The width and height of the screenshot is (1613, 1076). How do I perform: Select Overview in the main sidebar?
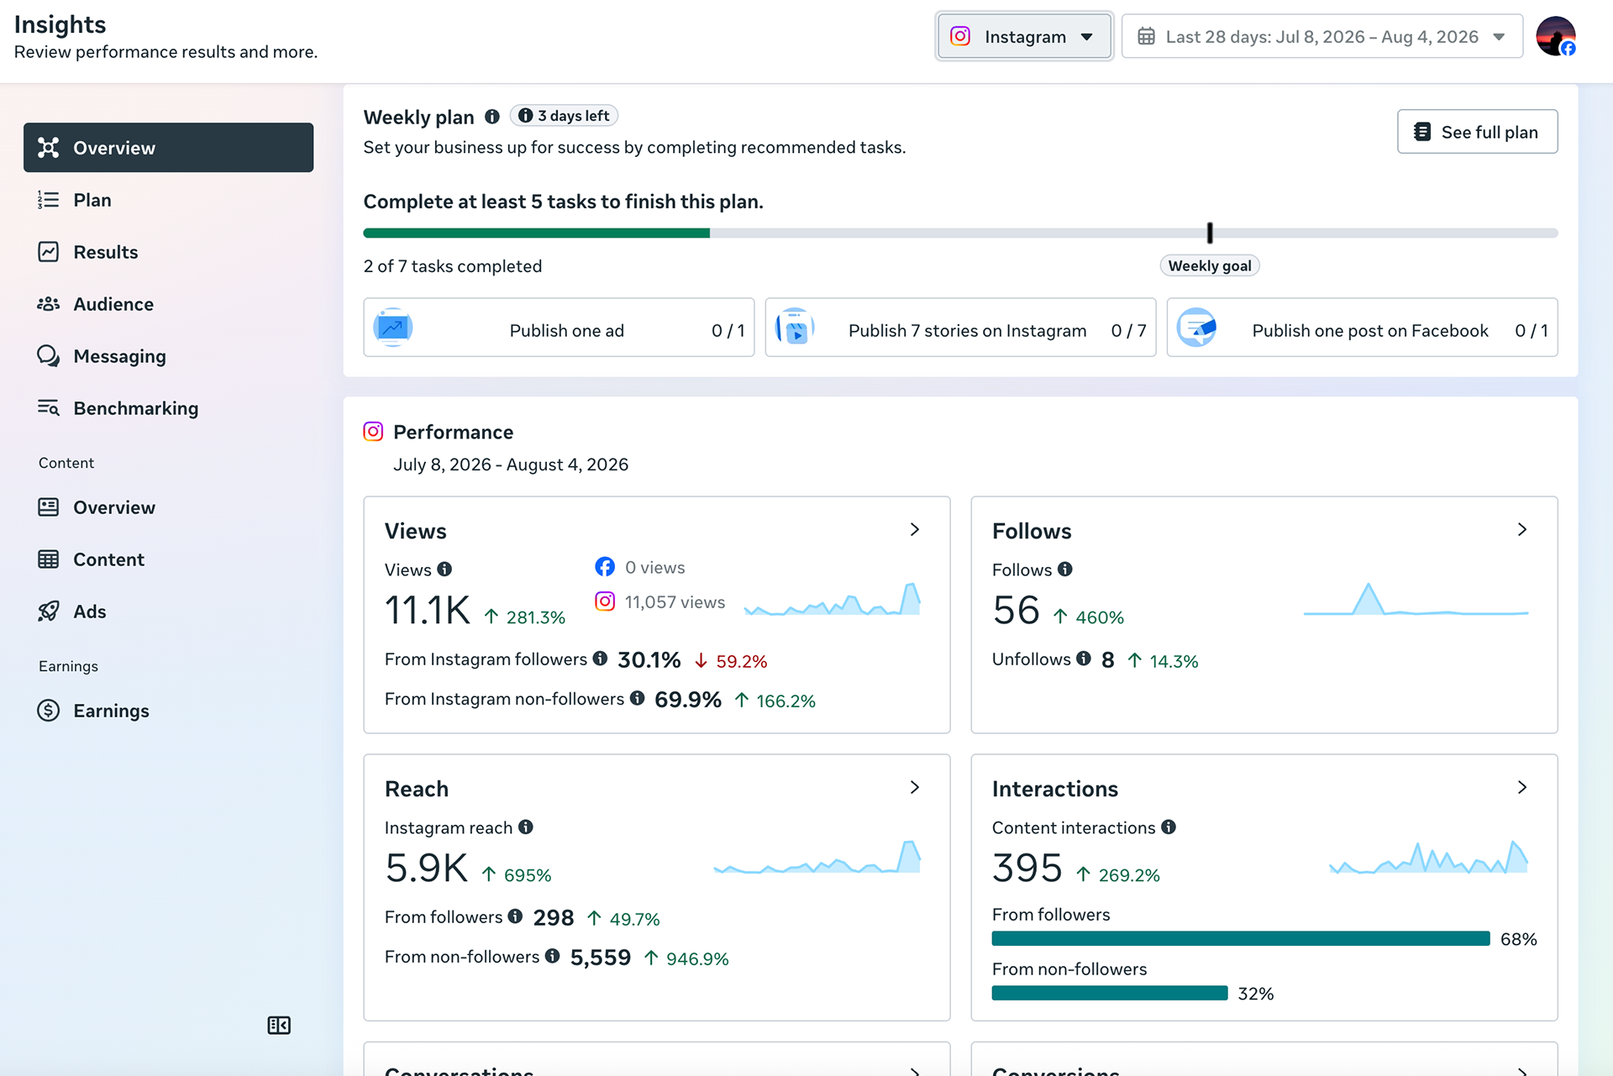pos(168,148)
